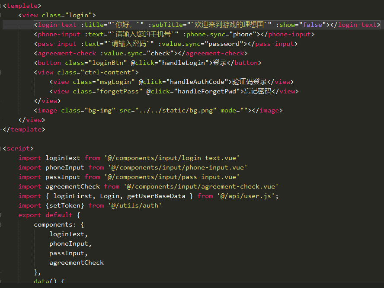Click the login-text opening tag name
Image resolution: width=384 pixels, height=288 pixels.
pos(57,25)
